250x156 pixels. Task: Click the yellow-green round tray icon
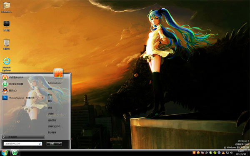215,153
